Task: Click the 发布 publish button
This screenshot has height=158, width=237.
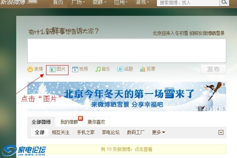Action: tap(213, 69)
